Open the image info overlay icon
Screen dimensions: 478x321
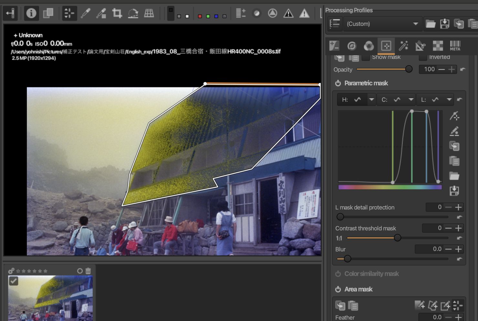coord(31,13)
